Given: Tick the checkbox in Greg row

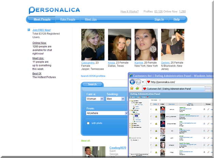Looking at the screenshot, I should 151,131.
